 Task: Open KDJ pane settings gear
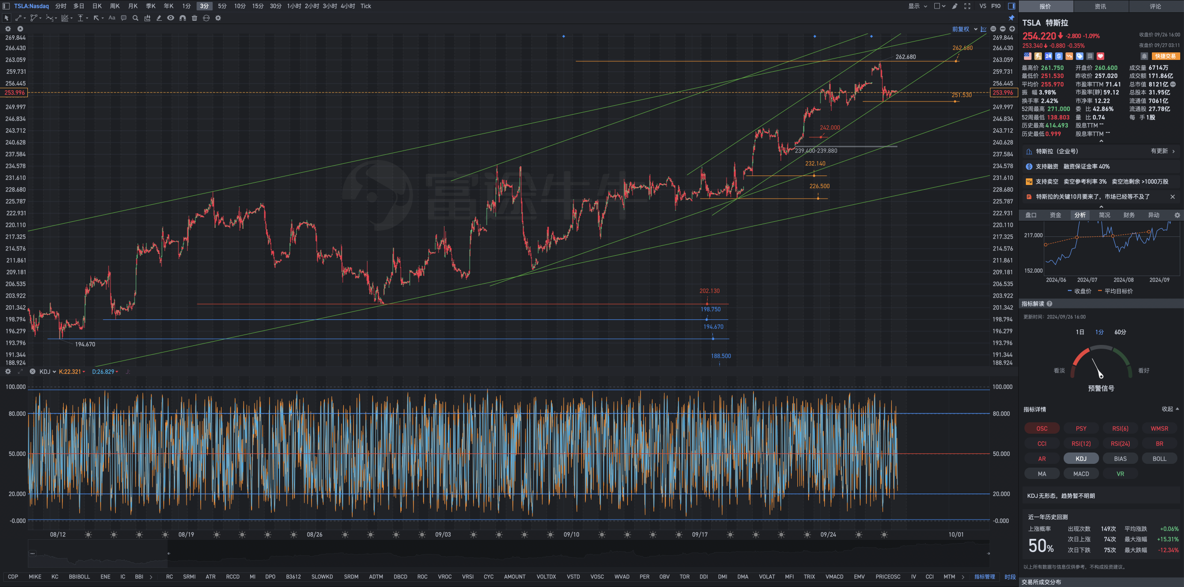tap(8, 371)
